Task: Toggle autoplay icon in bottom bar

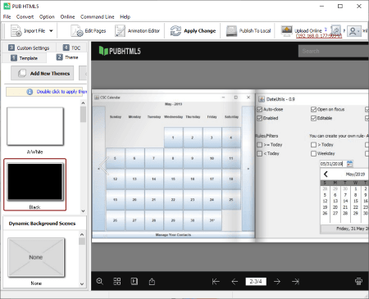Action: (134, 281)
